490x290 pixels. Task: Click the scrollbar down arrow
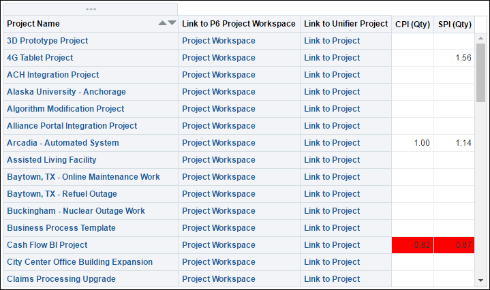(x=480, y=280)
